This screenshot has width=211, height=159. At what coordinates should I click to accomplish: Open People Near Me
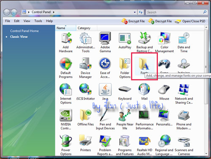125,119
